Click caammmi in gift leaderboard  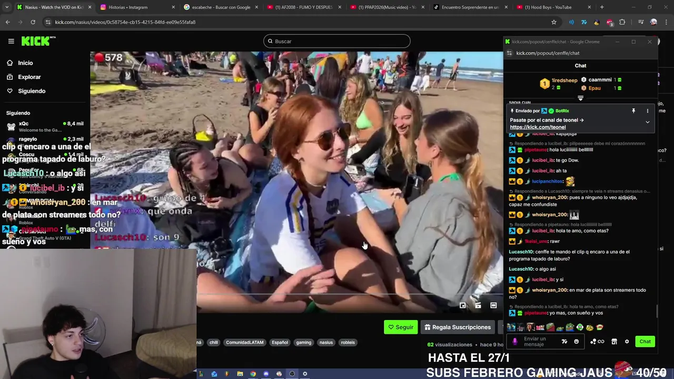point(600,80)
